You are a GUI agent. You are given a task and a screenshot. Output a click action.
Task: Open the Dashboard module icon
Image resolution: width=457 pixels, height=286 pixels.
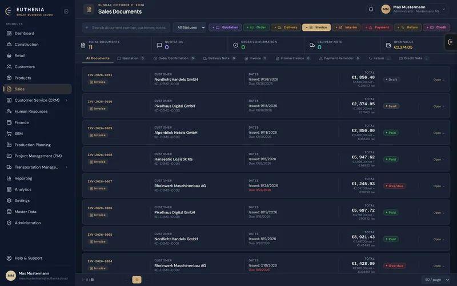coord(9,33)
